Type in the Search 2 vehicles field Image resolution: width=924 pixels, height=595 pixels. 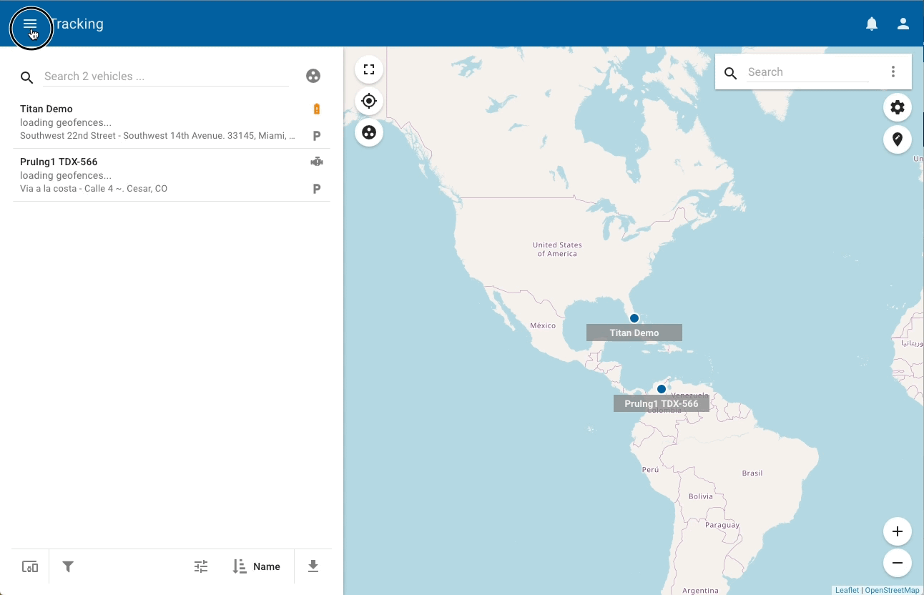tap(166, 77)
